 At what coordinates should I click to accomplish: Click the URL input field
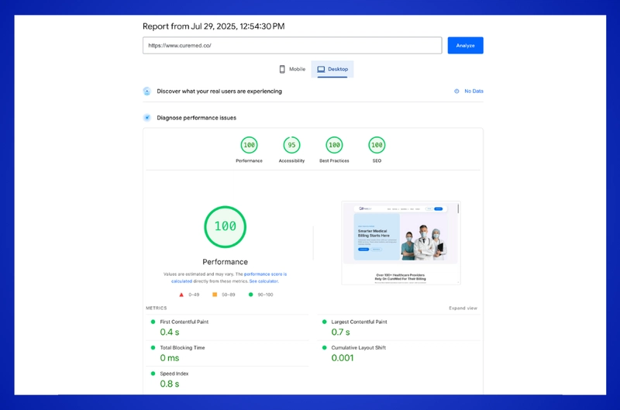292,46
